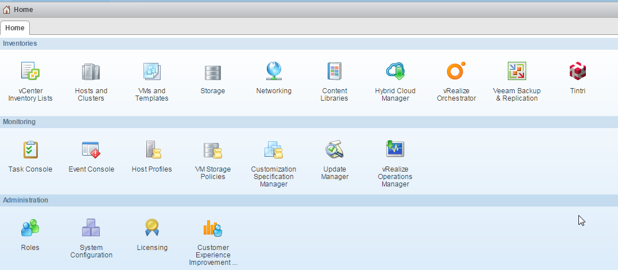Open VM Storage Policies
Image resolution: width=618 pixels, height=270 pixels.
pyautogui.click(x=212, y=150)
